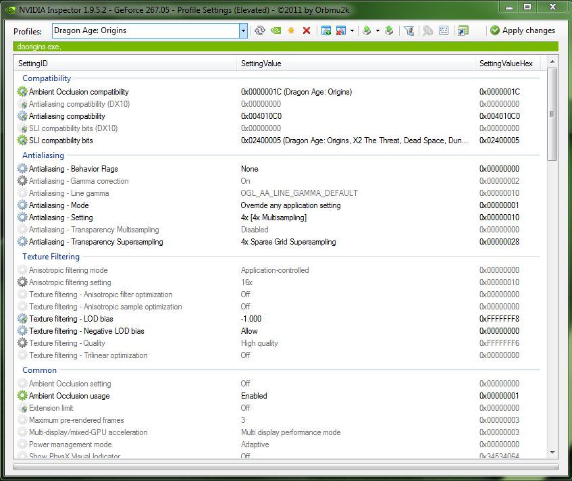Select the 4x [4x Multisampling] value
This screenshot has width=572, height=481.
click(274, 218)
